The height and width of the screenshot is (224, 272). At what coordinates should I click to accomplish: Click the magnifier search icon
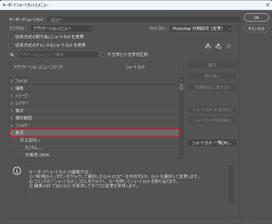click(x=12, y=55)
